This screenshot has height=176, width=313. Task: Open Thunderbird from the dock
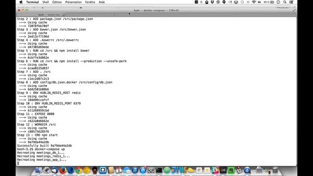pyautogui.click(x=55, y=170)
